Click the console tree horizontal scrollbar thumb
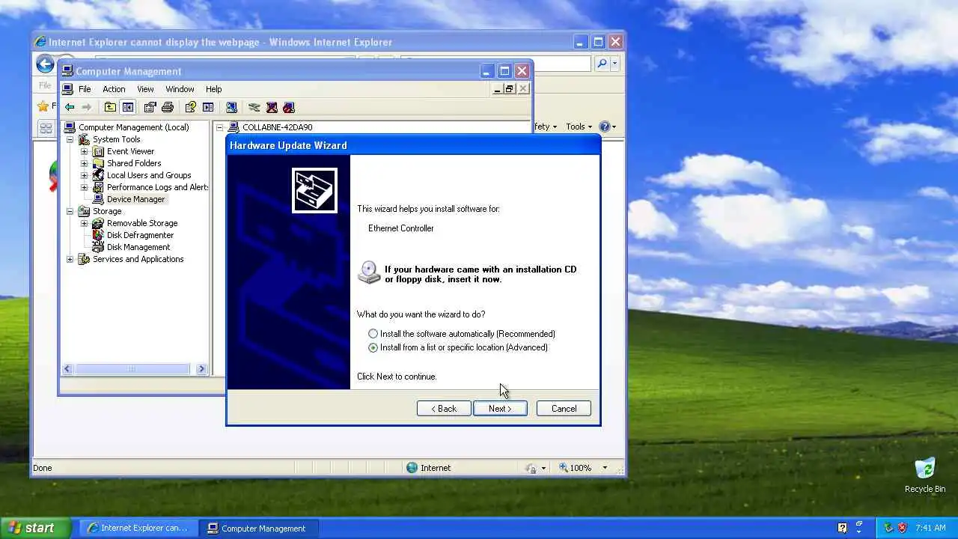958x539 pixels. tap(132, 369)
